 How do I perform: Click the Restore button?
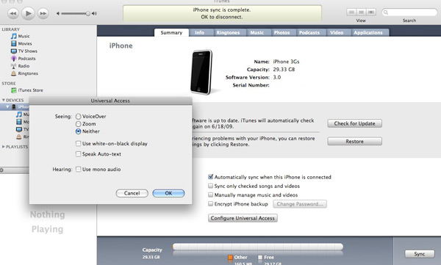(x=354, y=142)
